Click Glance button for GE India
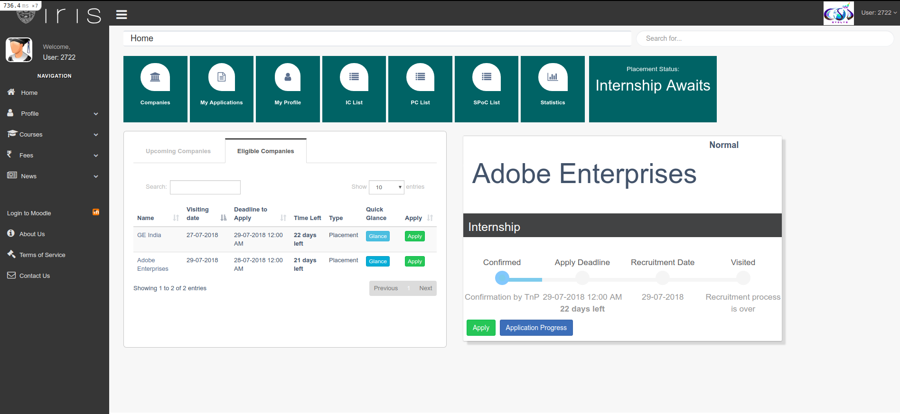 [x=378, y=236]
